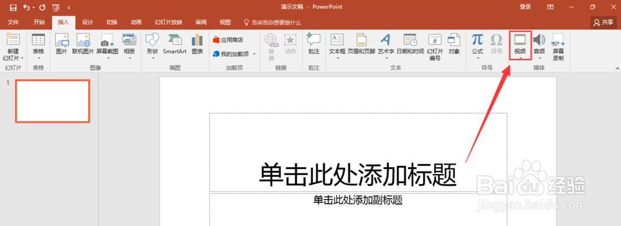Click the 单击此处添加副标题 subtitle placeholder
The width and height of the screenshot is (621, 226).
click(358, 201)
